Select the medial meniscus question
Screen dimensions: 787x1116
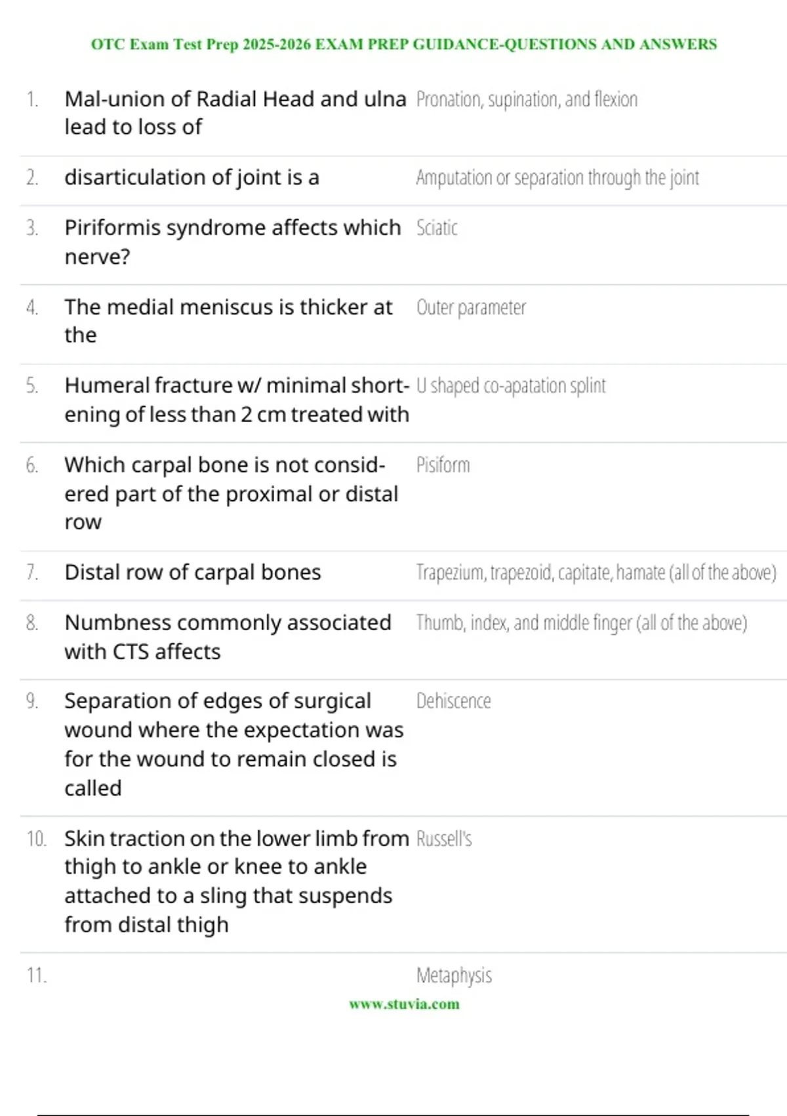pos(228,321)
